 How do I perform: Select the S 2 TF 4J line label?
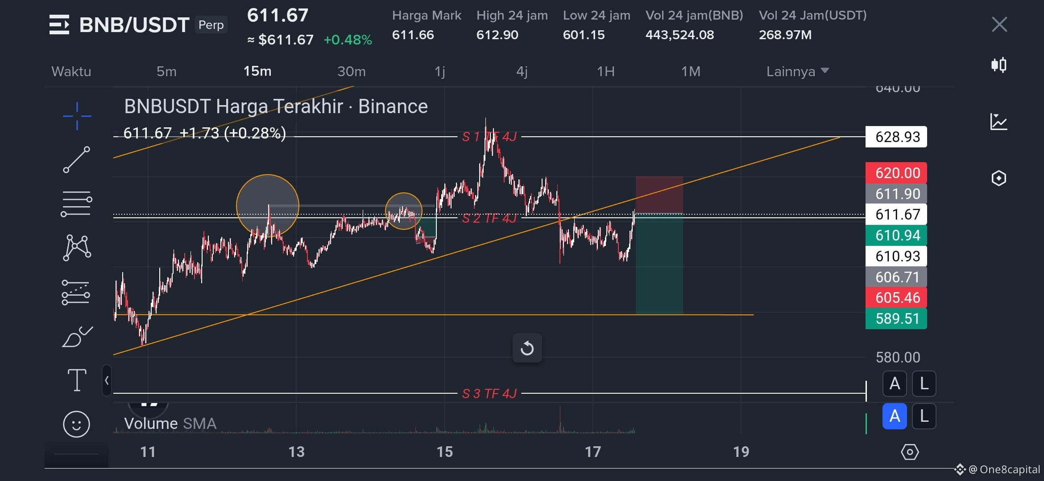pos(489,218)
